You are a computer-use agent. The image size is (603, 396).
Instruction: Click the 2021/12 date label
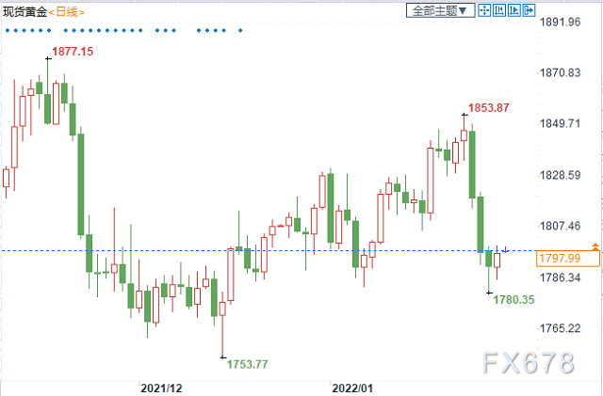point(161,388)
